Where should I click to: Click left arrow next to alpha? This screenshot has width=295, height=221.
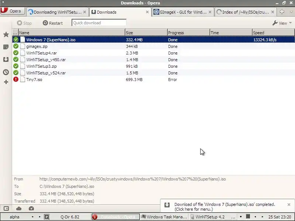tap(32, 217)
